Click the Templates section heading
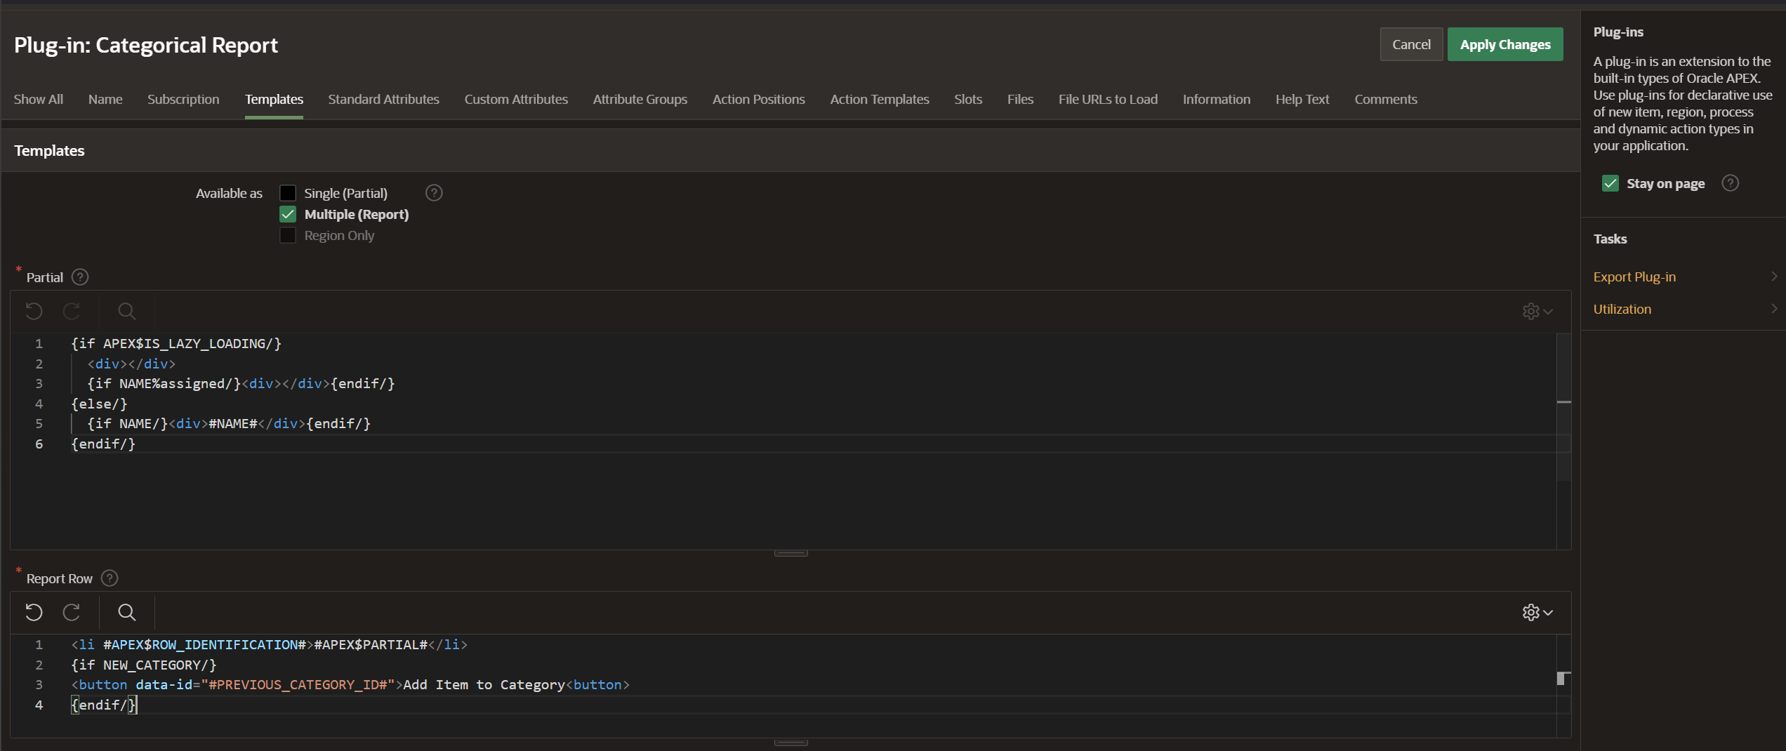This screenshot has height=751, width=1786. 49,151
